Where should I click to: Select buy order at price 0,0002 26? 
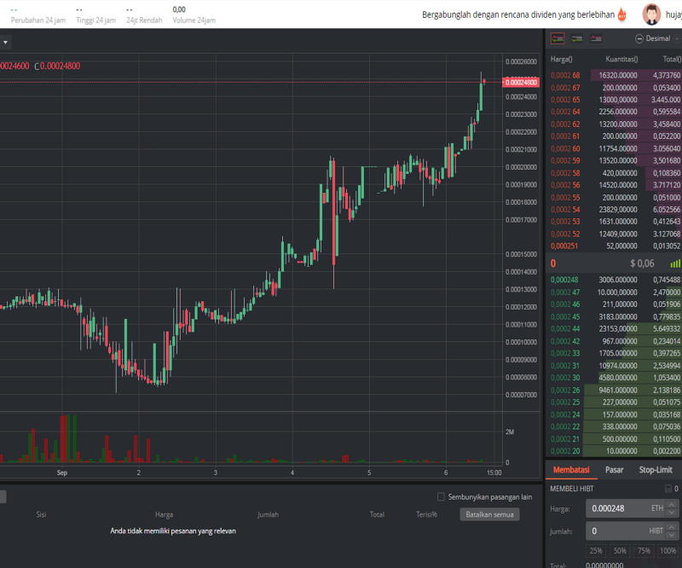[x=614, y=390]
